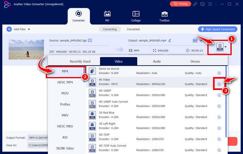Click the HD 720P preset icon
The height and width of the screenshot is (154, 243).
pos(92,137)
